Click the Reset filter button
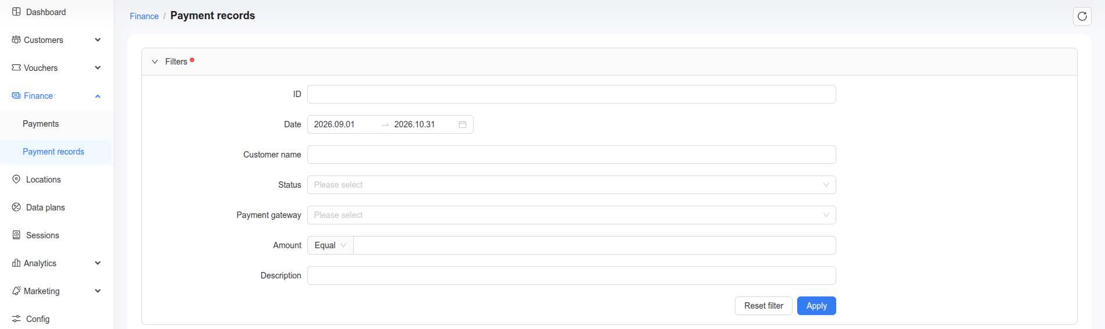This screenshot has width=1105, height=329. pos(763,306)
